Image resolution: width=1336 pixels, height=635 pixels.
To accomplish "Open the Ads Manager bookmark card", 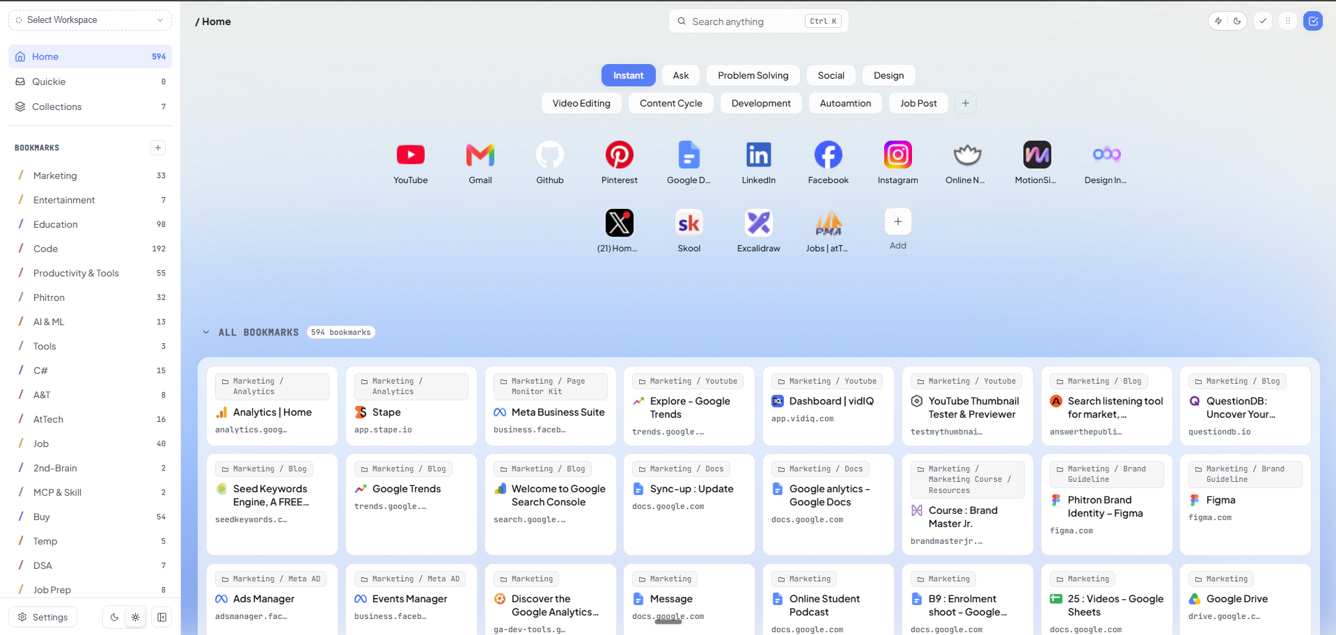I will pyautogui.click(x=272, y=599).
